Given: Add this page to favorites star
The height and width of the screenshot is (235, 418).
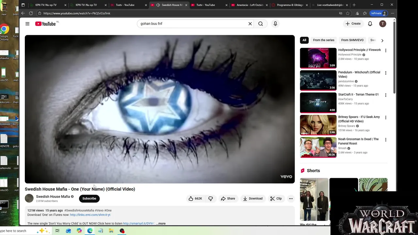Looking at the screenshot, I should tap(348, 13).
